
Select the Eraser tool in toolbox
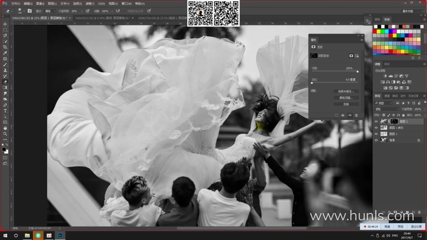pos(5,82)
